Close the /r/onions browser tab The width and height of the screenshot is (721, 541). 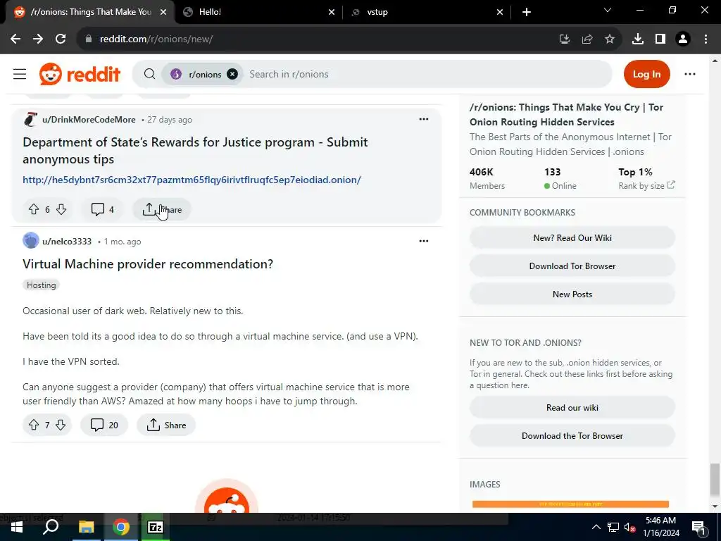point(163,12)
